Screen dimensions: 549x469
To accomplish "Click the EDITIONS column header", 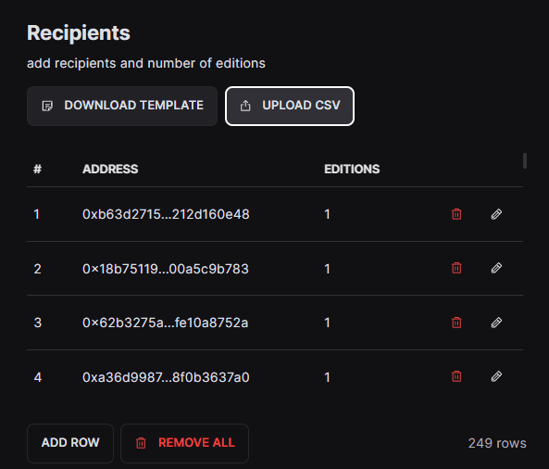I will point(352,169).
